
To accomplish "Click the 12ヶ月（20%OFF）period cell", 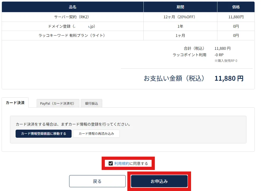I will coord(180,17).
